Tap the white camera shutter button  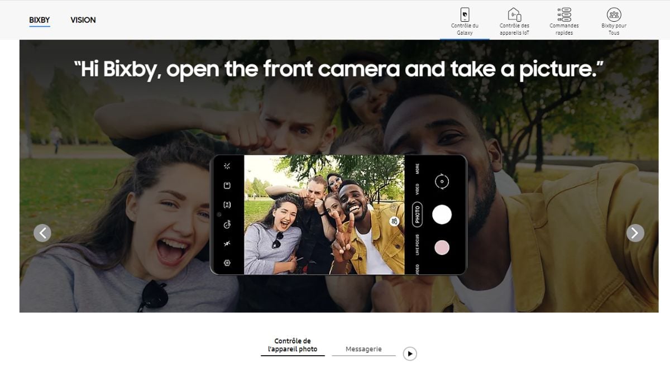tap(442, 214)
